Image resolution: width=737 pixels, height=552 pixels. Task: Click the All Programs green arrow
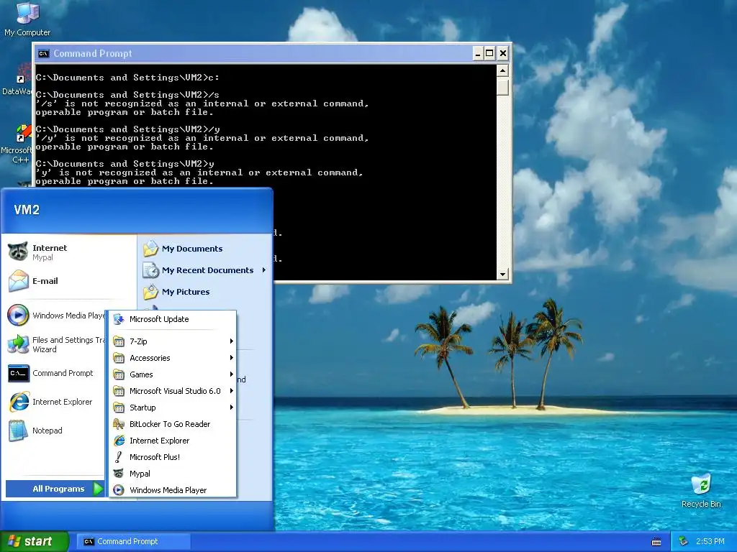(x=98, y=489)
